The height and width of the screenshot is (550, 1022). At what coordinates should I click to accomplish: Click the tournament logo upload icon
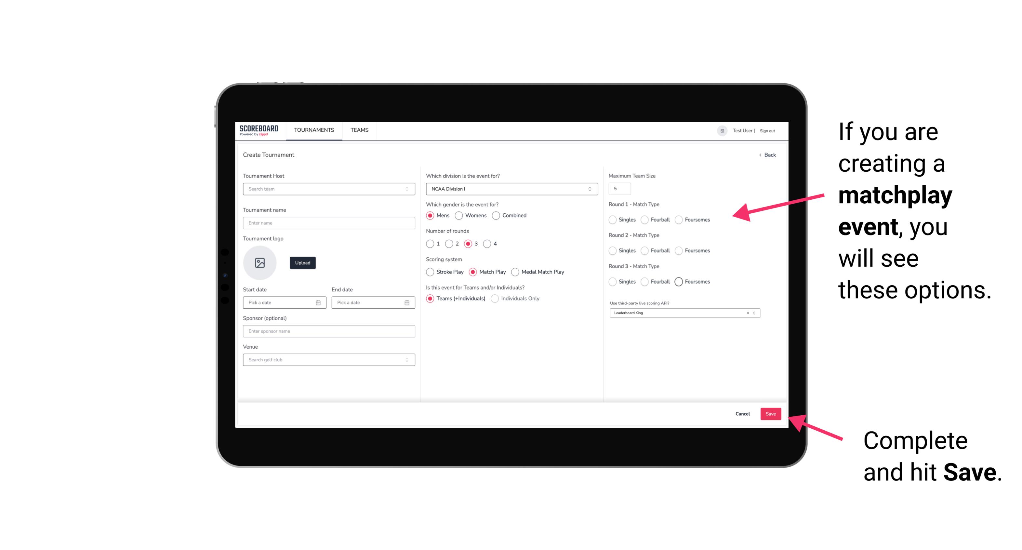point(260,263)
